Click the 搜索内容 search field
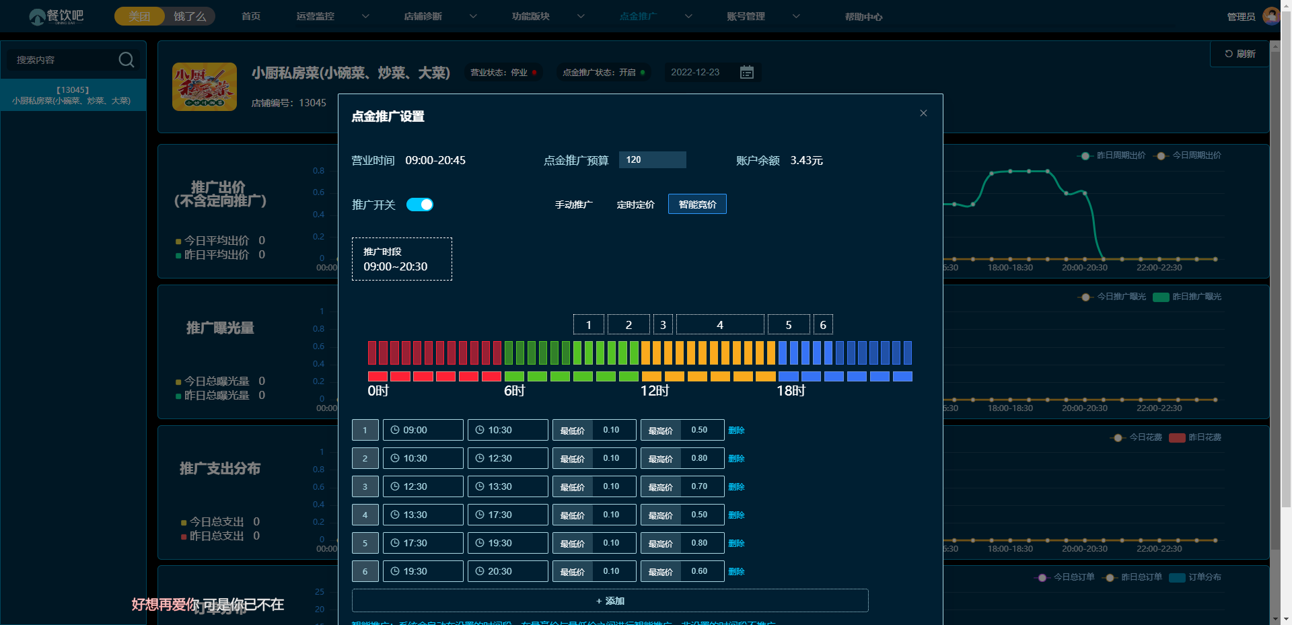Screen dimensions: 1292x625 point(64,60)
